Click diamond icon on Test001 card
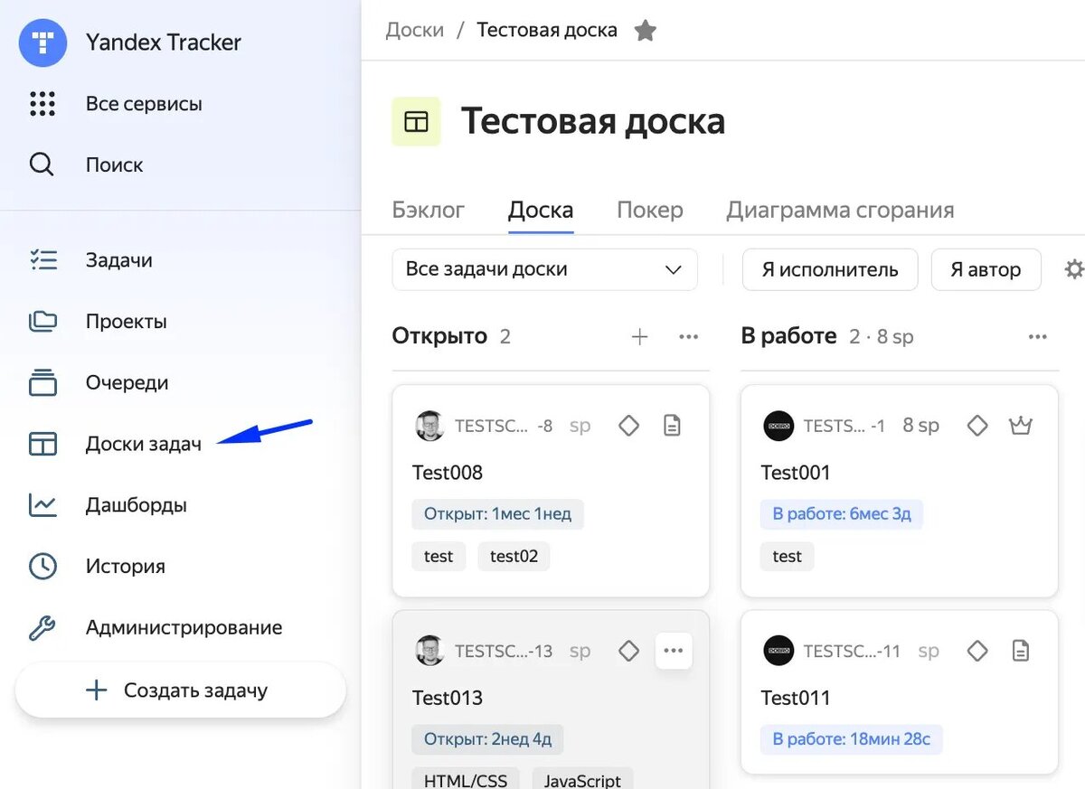 (977, 425)
